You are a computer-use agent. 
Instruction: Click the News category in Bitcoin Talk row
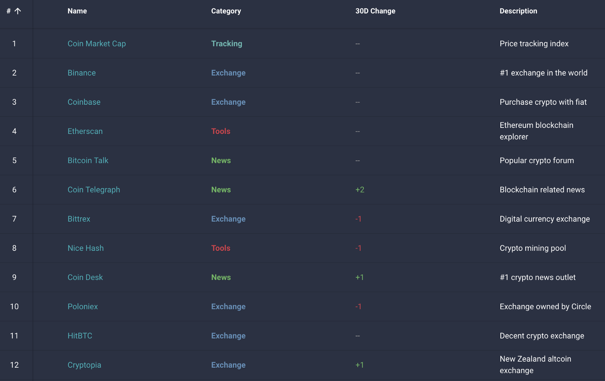221,160
